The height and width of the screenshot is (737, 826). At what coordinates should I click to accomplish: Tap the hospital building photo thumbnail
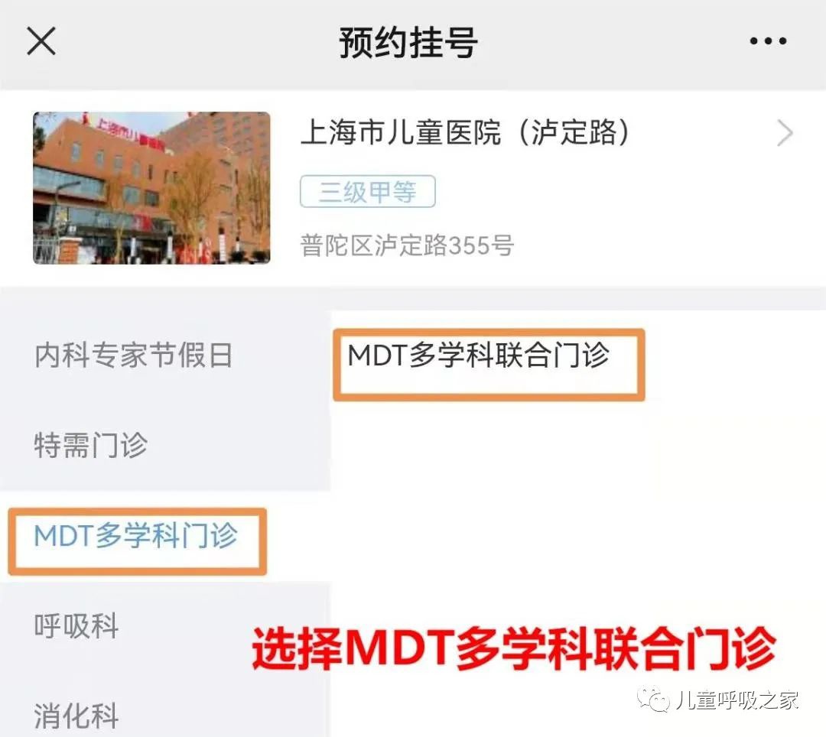[151, 187]
